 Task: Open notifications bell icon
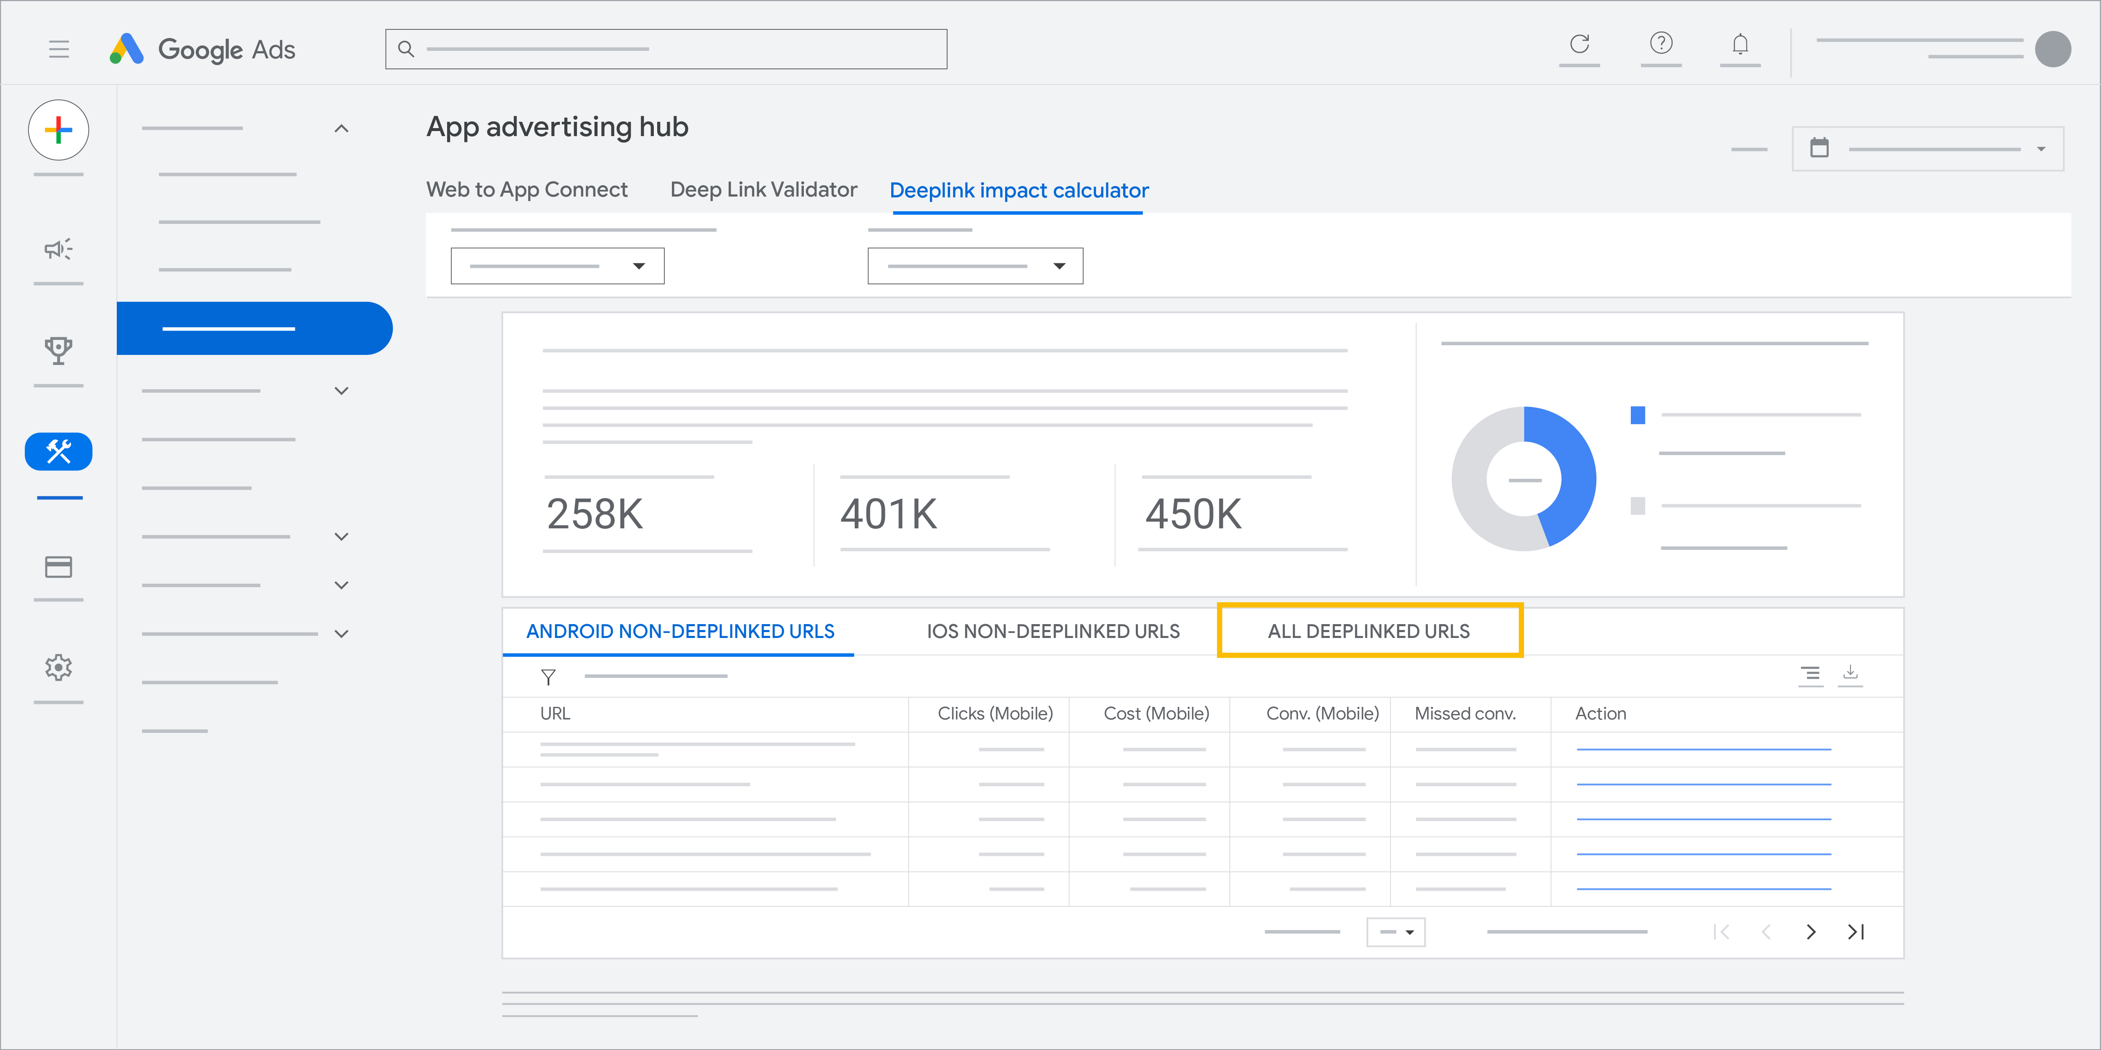[x=1740, y=43]
